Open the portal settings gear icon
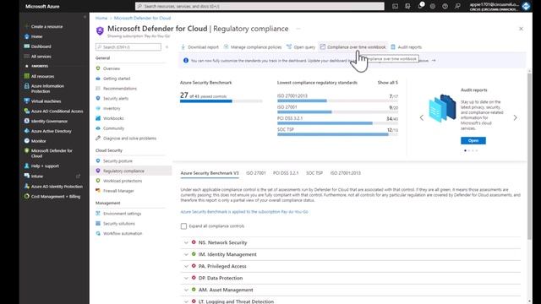 coord(433,6)
